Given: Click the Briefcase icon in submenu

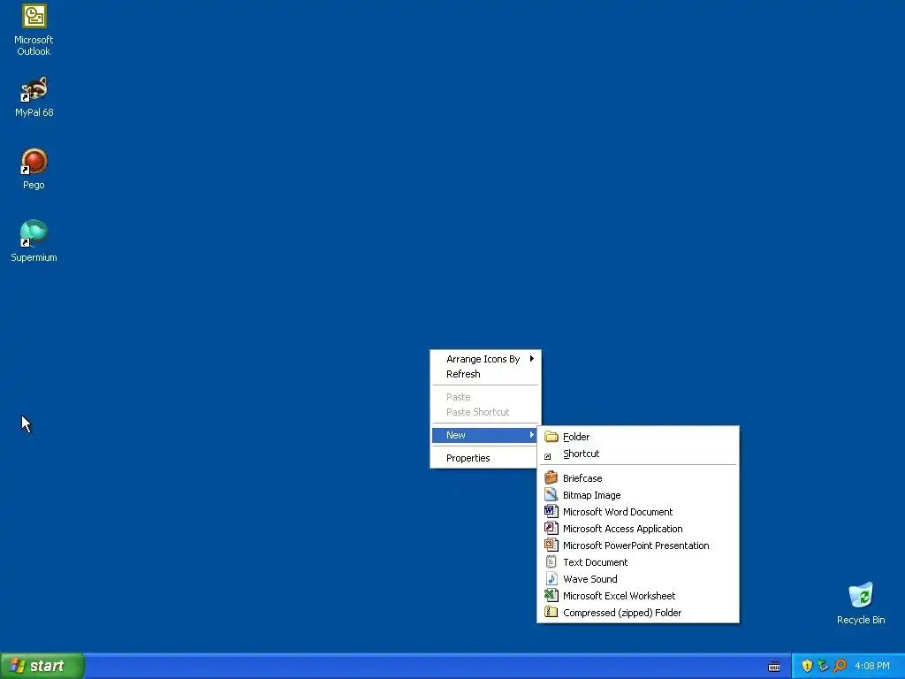Looking at the screenshot, I should click(x=551, y=478).
